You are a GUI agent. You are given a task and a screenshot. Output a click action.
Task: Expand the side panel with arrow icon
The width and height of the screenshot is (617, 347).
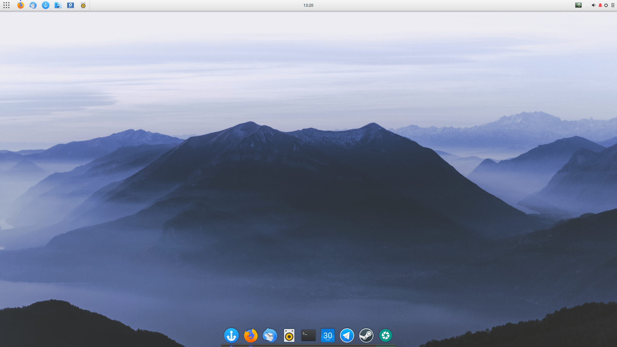[613, 5]
